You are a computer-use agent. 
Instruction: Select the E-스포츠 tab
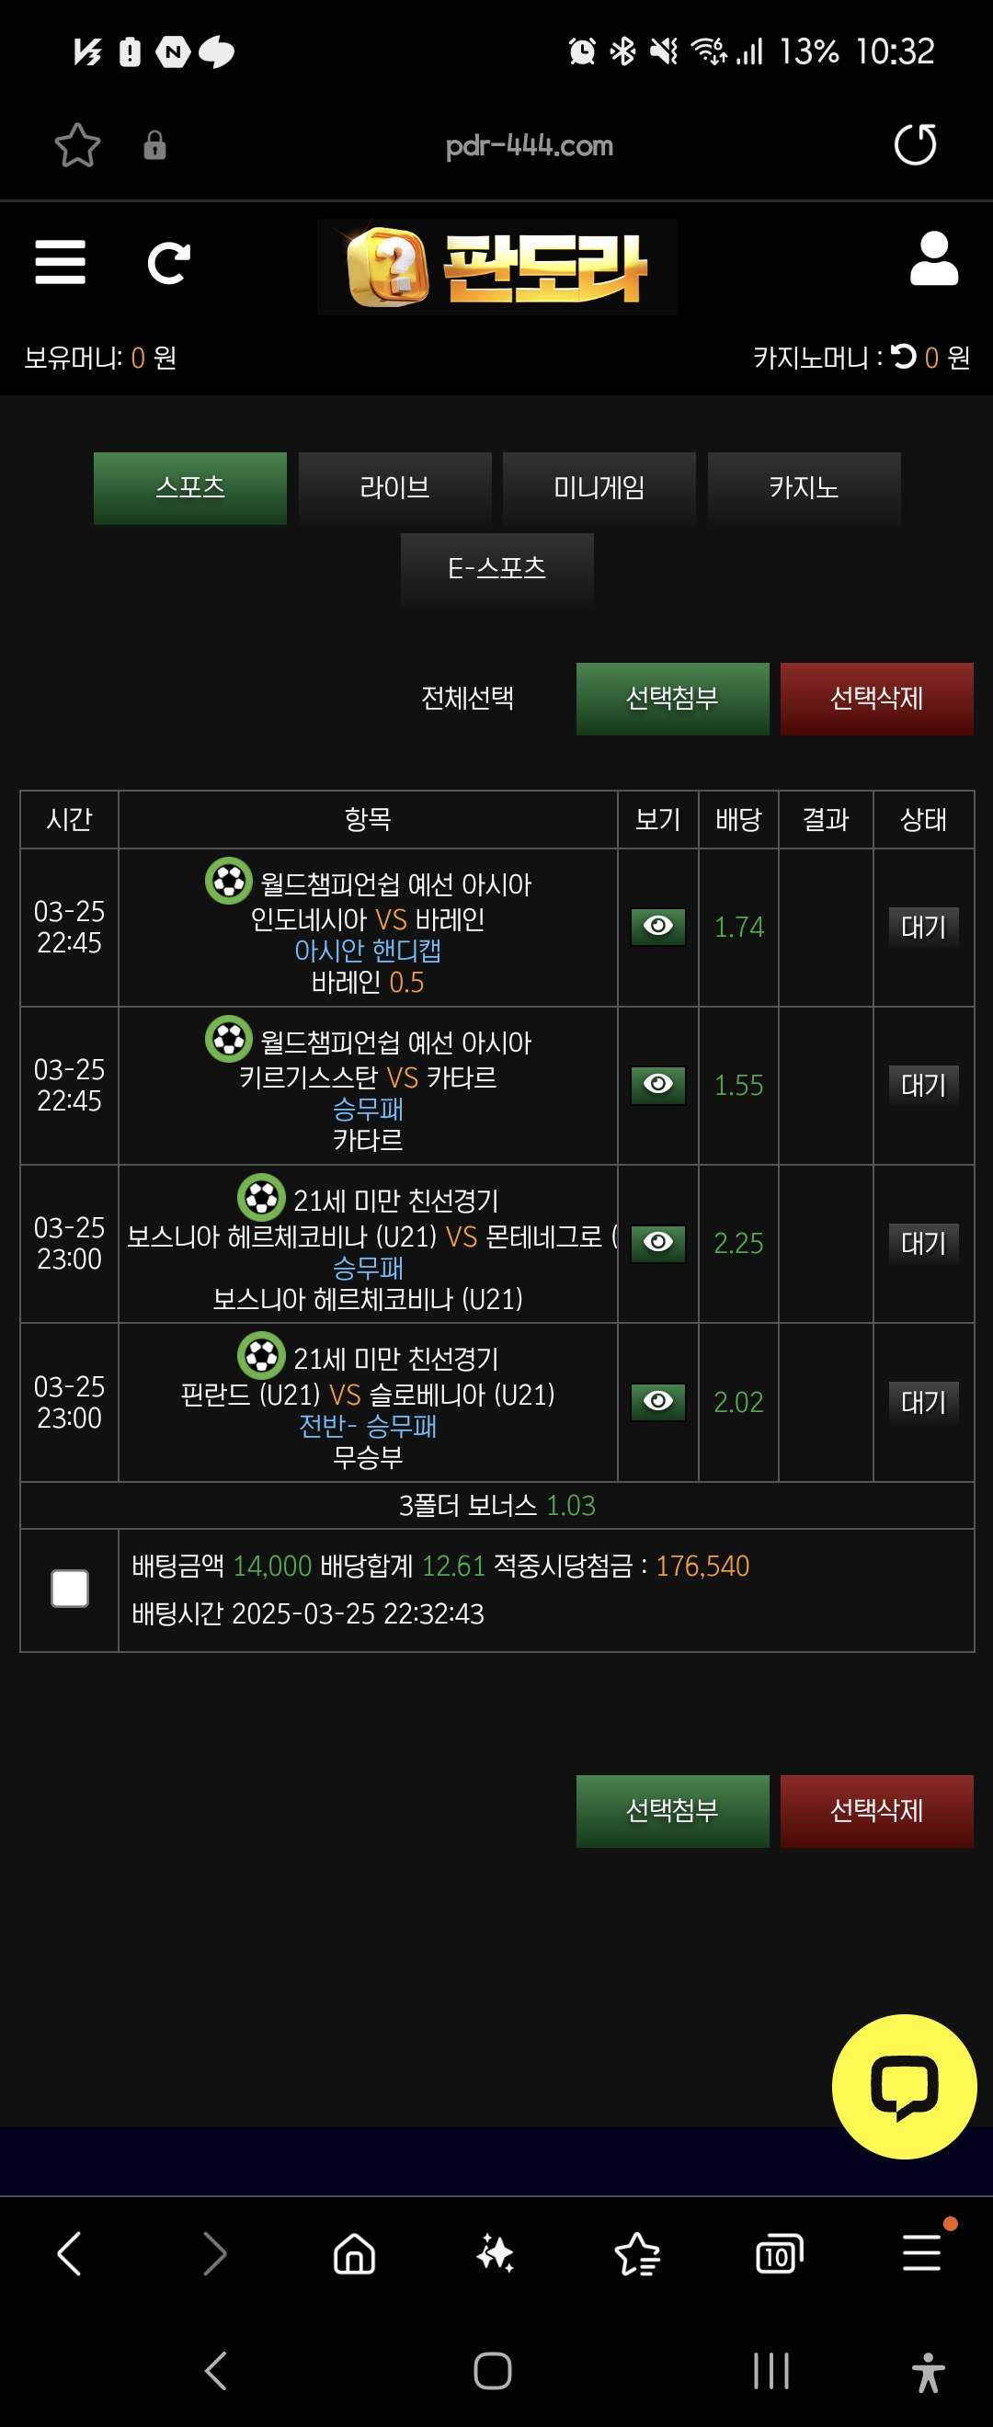tap(496, 568)
